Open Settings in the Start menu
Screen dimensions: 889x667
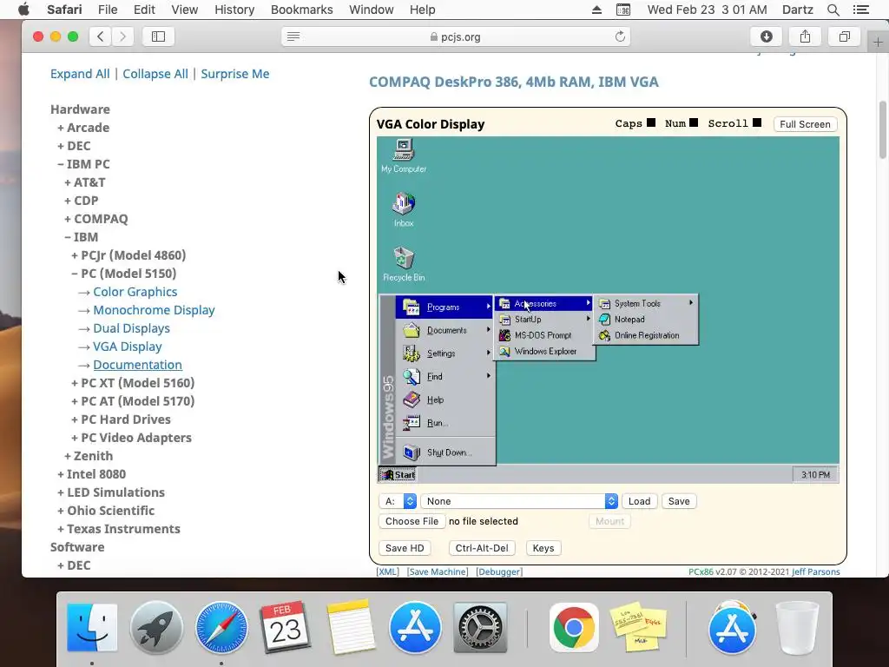tap(445, 353)
